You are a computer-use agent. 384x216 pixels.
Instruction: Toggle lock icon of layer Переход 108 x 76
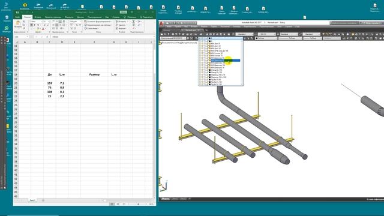[x=207, y=75]
